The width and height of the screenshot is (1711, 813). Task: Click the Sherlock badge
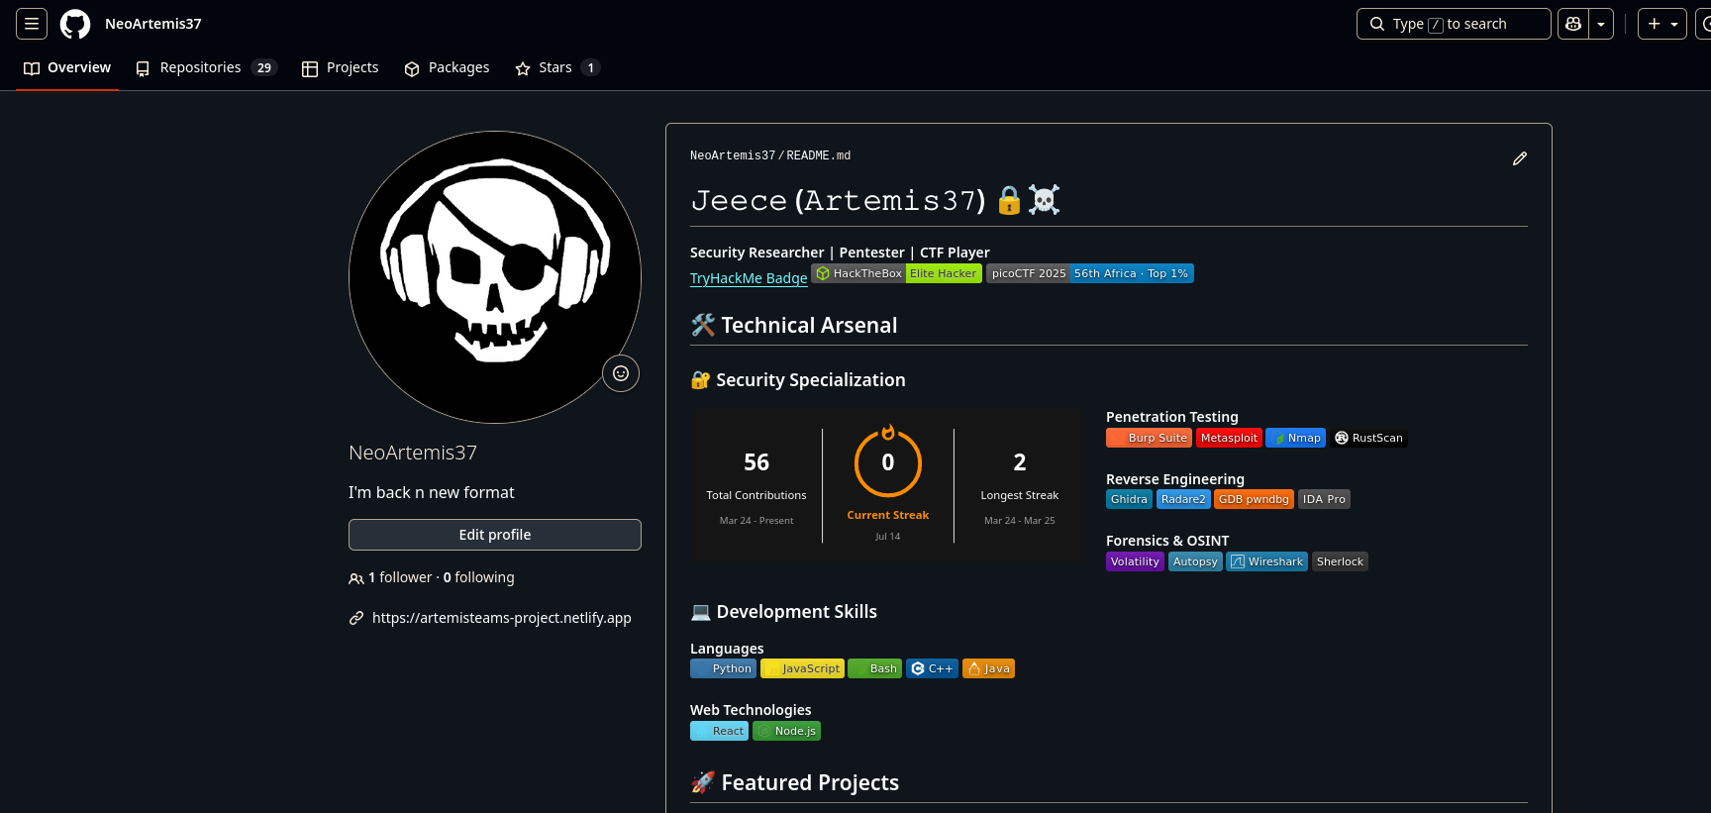coord(1340,561)
